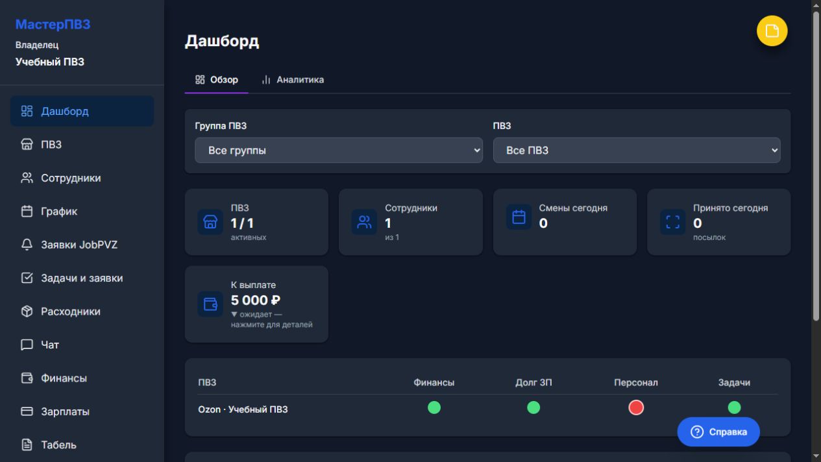Click the green Долг ЗП status dot

coord(533,407)
